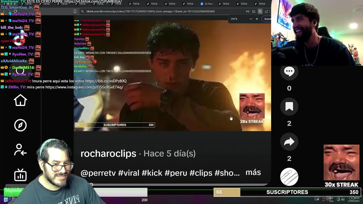This screenshot has height=204, width=363.
Task: Click the install app icon in address bar
Action: (x=254, y=11)
